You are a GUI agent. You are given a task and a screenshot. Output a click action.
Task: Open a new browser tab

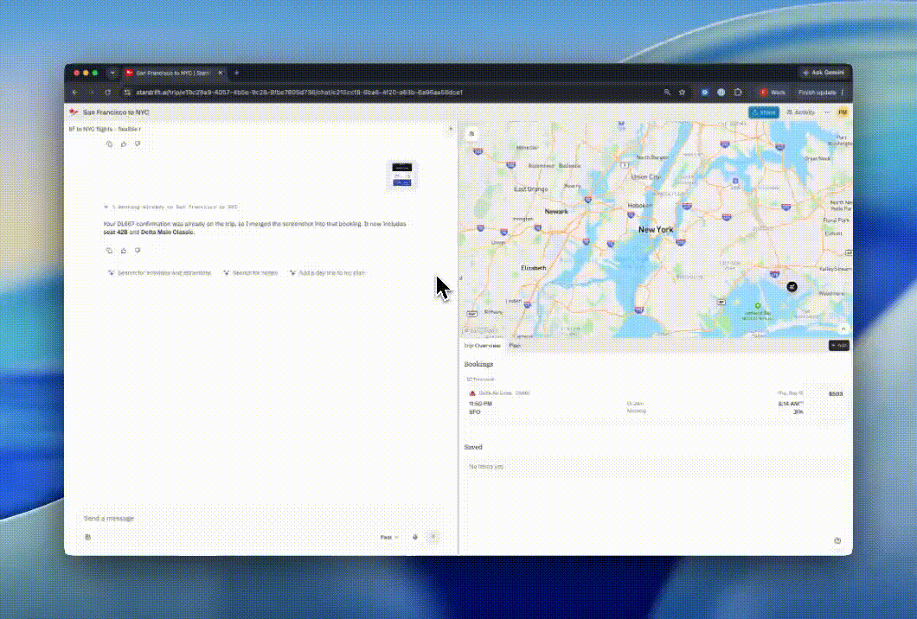pyautogui.click(x=236, y=73)
